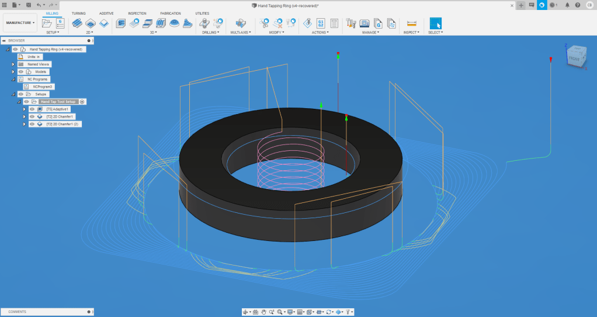Click the Simulate icon in Actions
597x317 pixels.
click(307, 23)
